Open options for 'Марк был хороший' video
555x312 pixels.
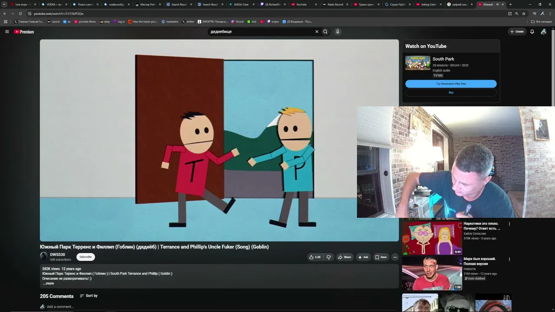click(x=509, y=259)
